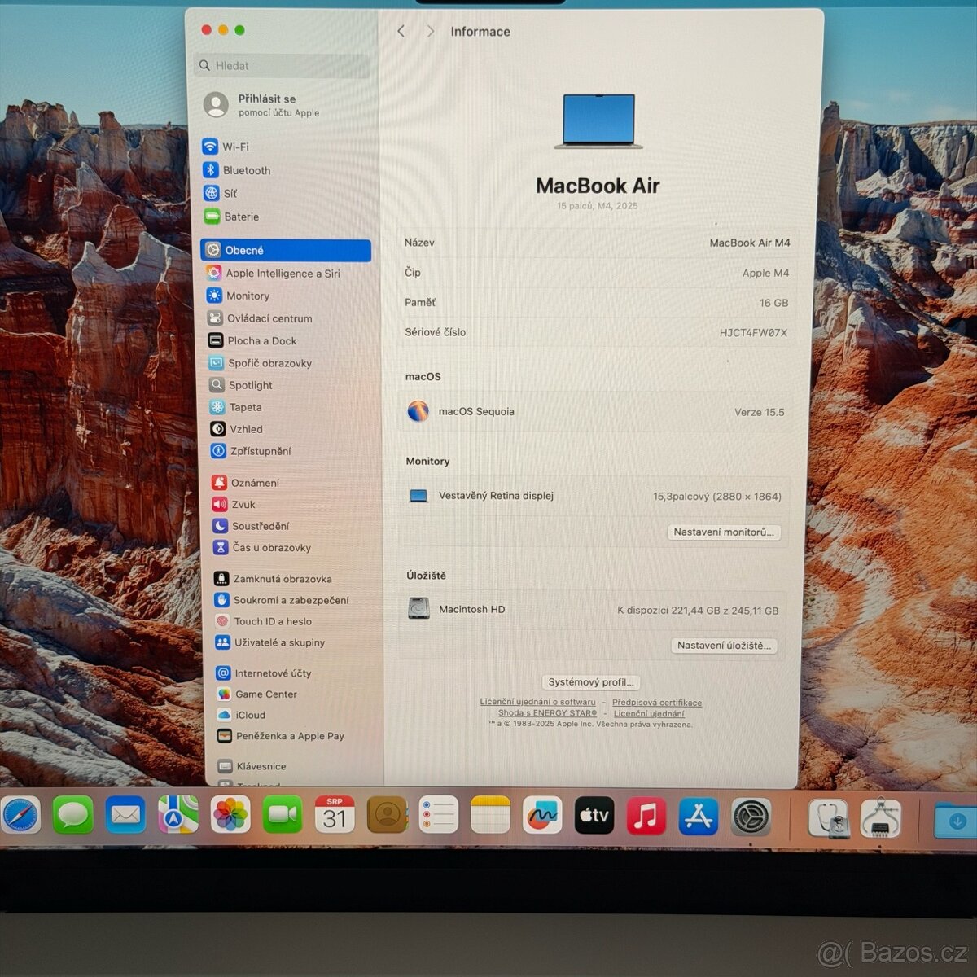Click the Název row MacBook Air M4
This screenshot has width=977, height=977.
pyautogui.click(x=597, y=243)
